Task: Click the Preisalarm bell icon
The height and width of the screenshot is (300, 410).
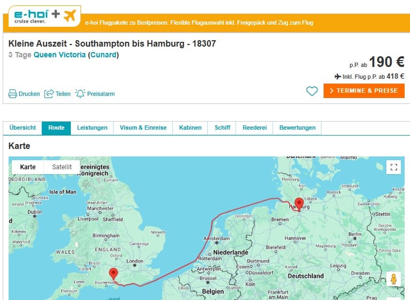Action: point(80,94)
